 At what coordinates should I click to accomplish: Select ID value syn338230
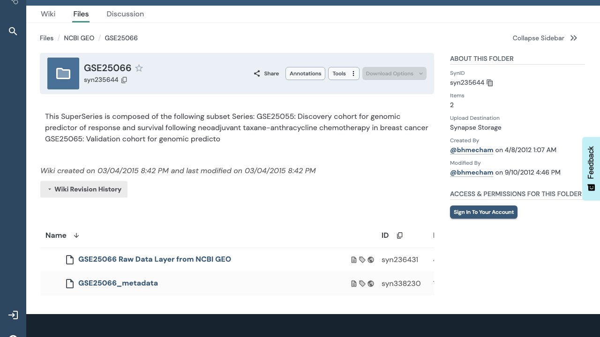pos(401,284)
